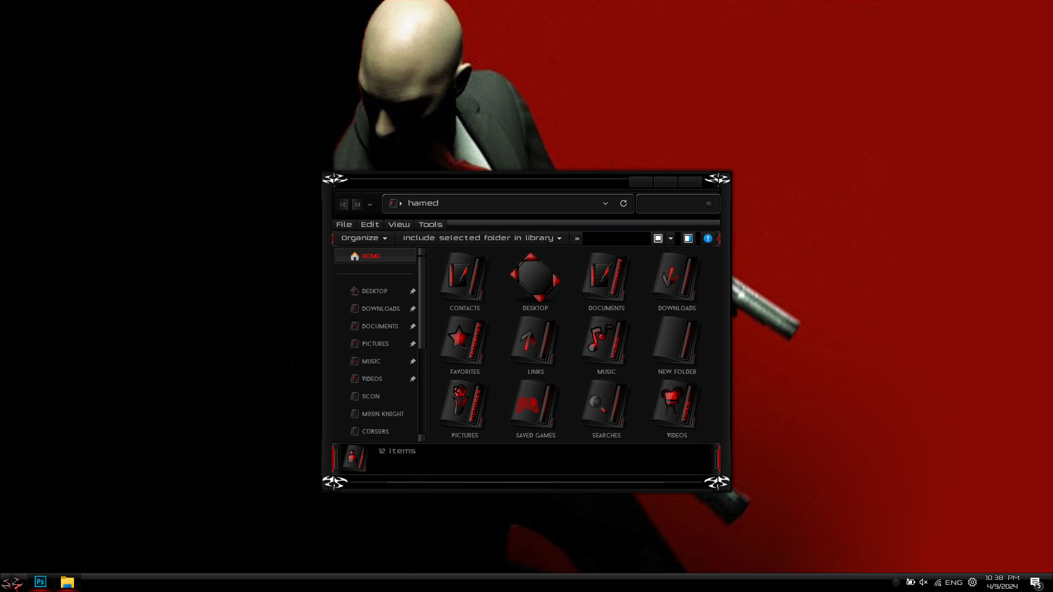Click the navigation pane scrollbar
1053x592 pixels.
pos(422,345)
